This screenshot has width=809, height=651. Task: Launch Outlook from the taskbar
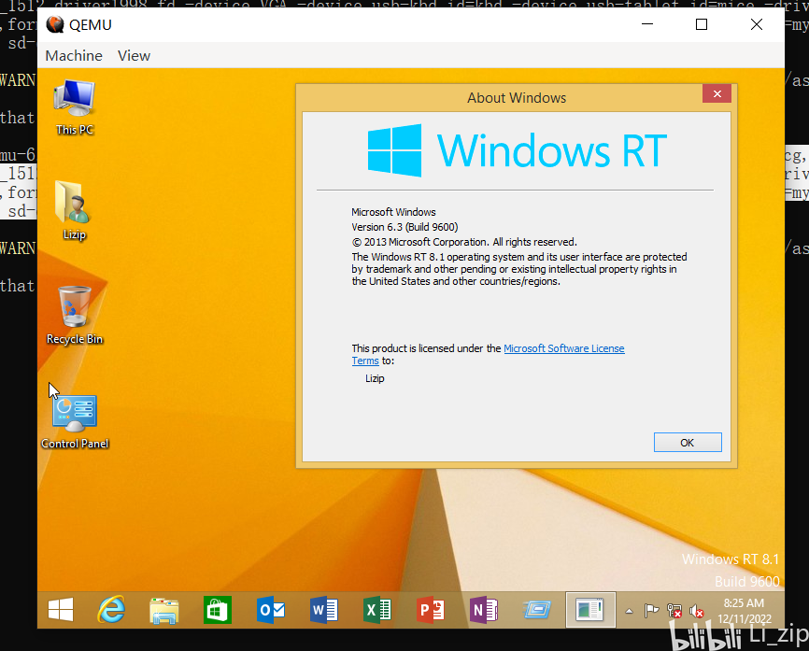point(271,610)
